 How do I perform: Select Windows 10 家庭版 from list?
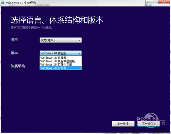point(61,58)
